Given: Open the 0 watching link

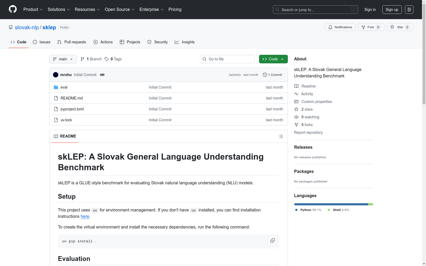Looking at the screenshot, I should click(307, 117).
